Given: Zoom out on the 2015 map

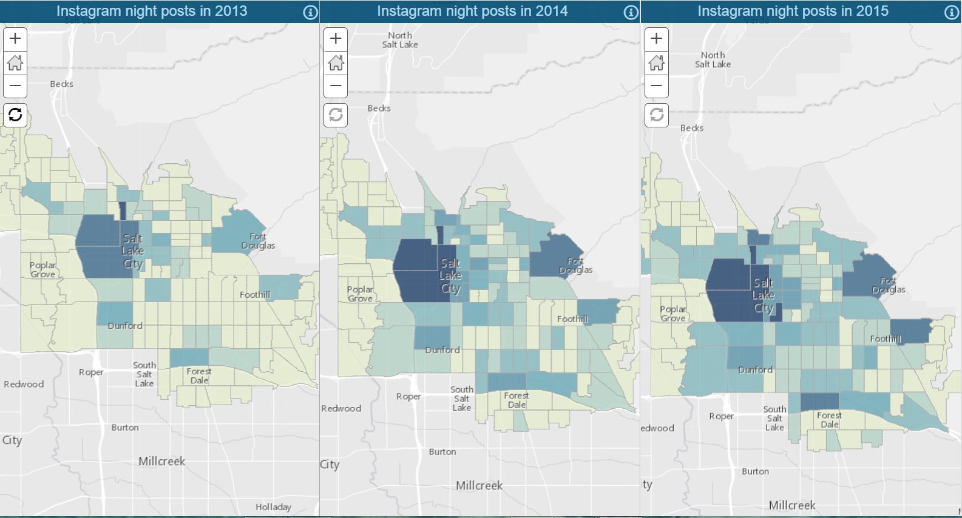Looking at the screenshot, I should [x=656, y=86].
